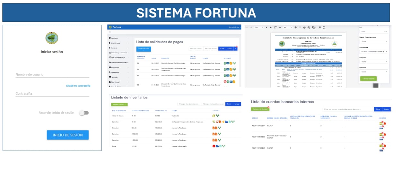Click the bank account filter field
The image size is (411, 177).
tap(348, 109)
